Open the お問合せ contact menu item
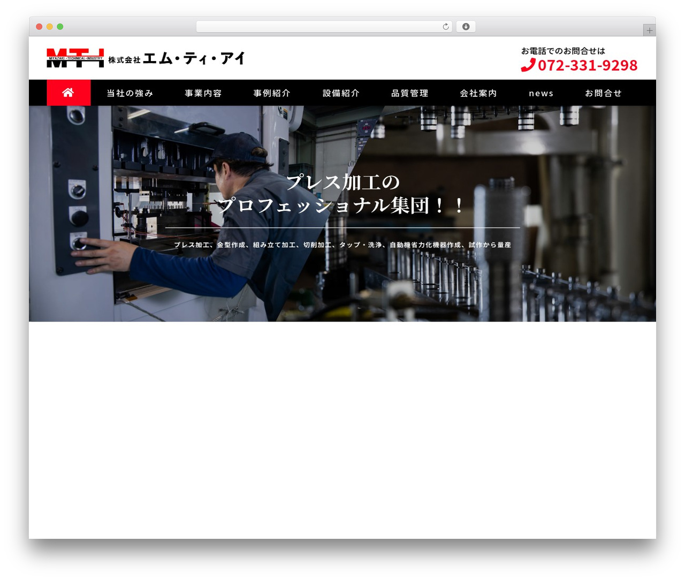This screenshot has width=685, height=580. (603, 93)
